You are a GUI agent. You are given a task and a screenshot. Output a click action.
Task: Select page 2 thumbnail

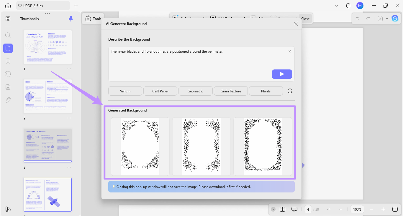point(47,96)
